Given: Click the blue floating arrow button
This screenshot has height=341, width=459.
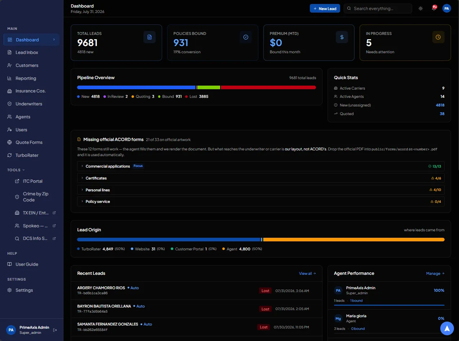Looking at the screenshot, I should point(447,328).
